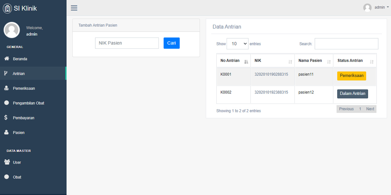Click the Beranda home icon
The image size is (391, 195).
pyautogui.click(x=6, y=58)
